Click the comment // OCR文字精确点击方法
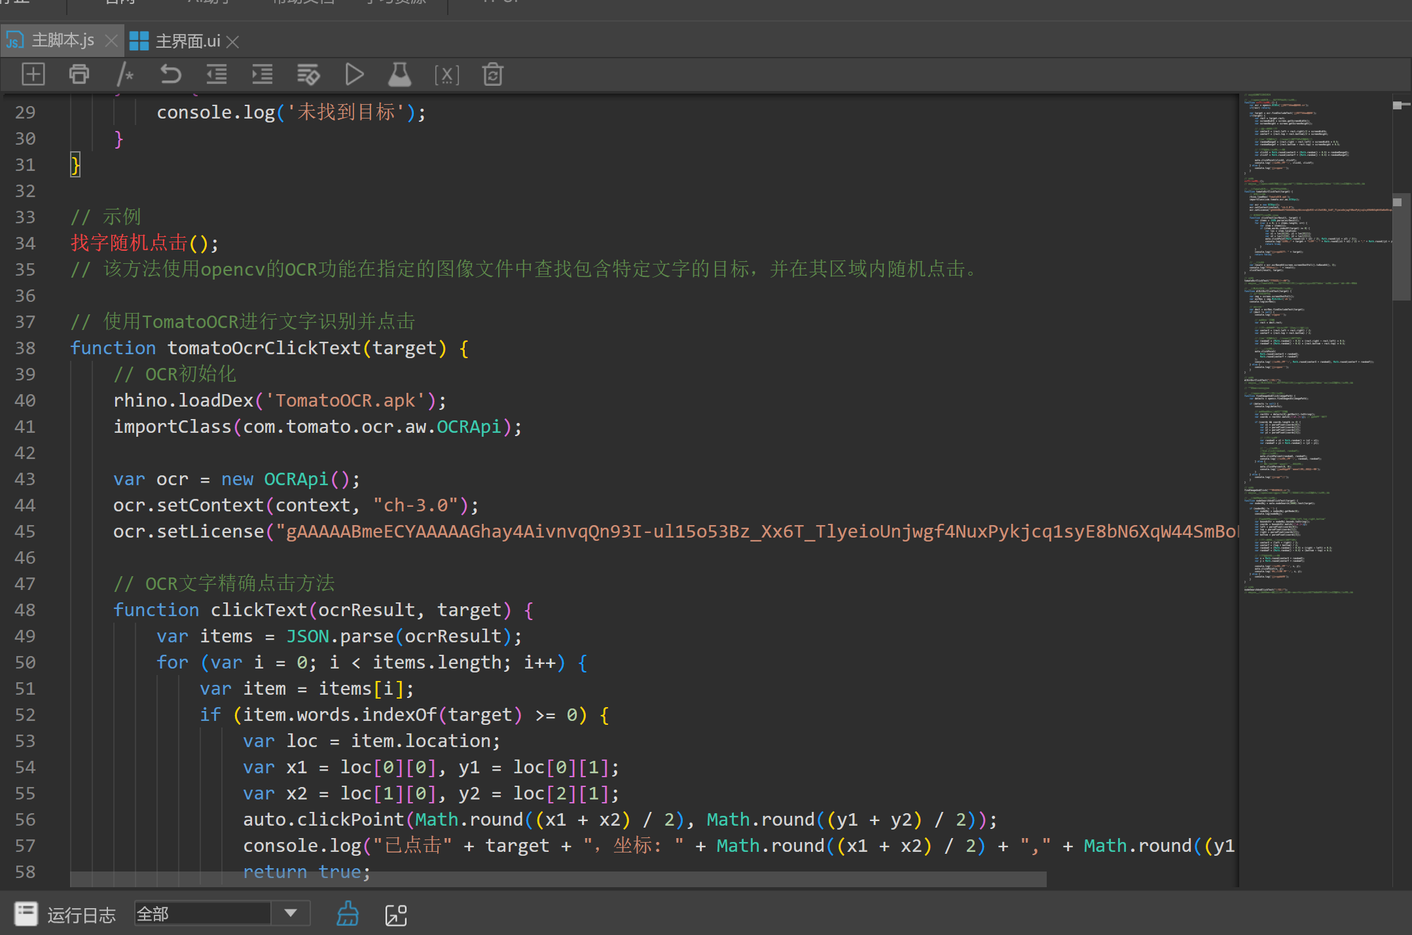 tap(224, 583)
